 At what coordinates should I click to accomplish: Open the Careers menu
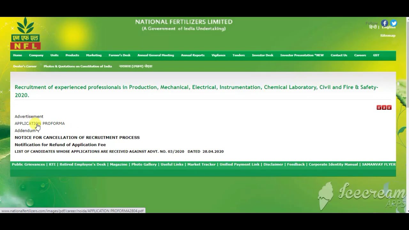click(x=360, y=55)
